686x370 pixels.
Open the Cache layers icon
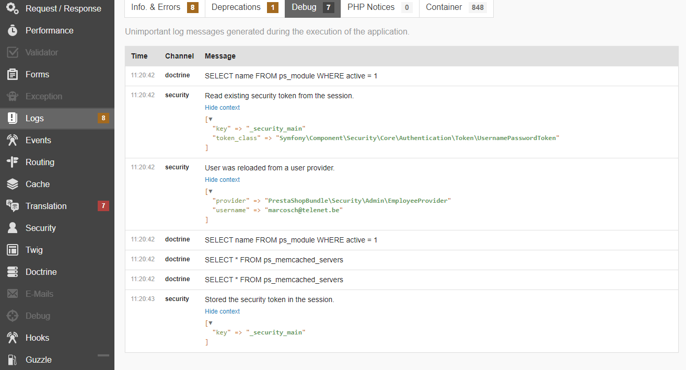tap(13, 184)
